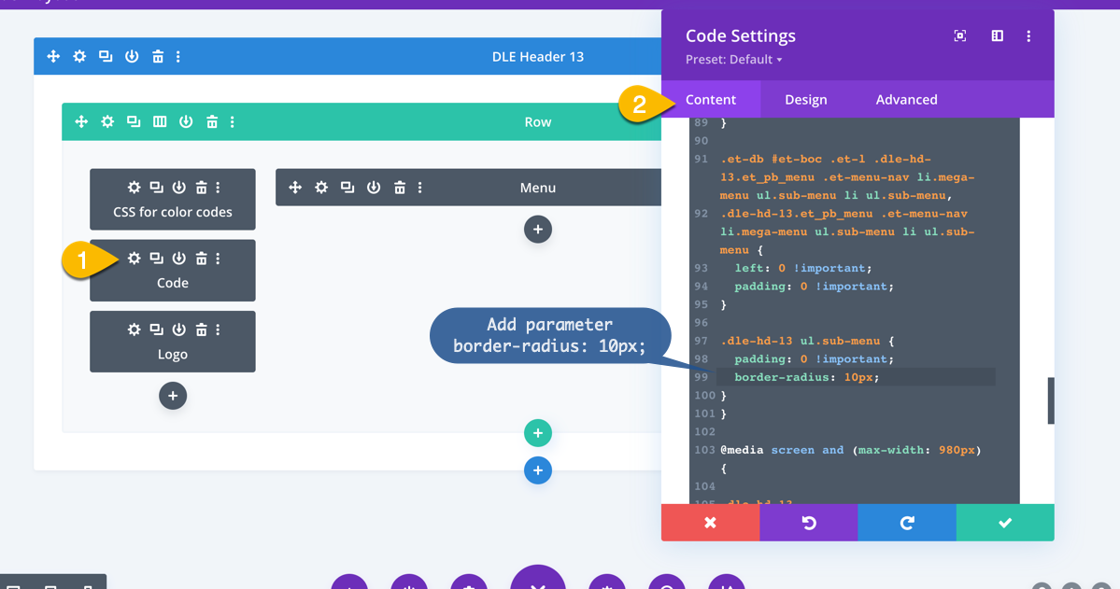Image resolution: width=1120 pixels, height=589 pixels.
Task: Add a module below the Menu module
Action: [538, 230]
